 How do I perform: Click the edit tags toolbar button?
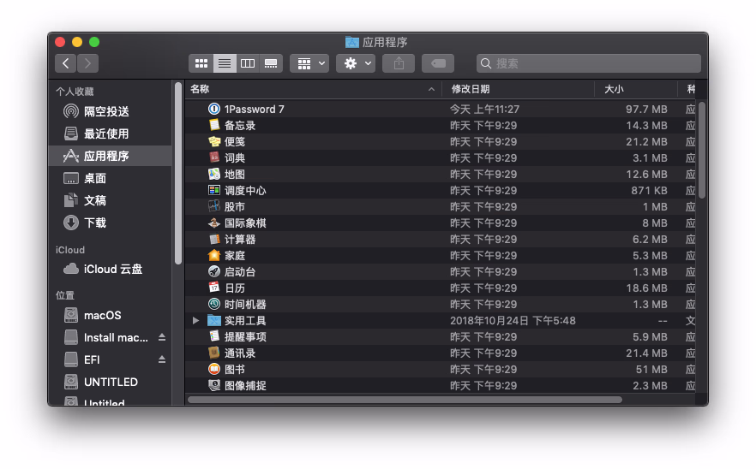[437, 63]
